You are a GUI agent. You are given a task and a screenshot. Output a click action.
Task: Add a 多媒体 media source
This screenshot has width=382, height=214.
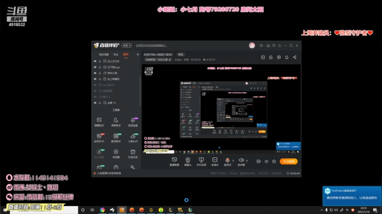(215, 162)
